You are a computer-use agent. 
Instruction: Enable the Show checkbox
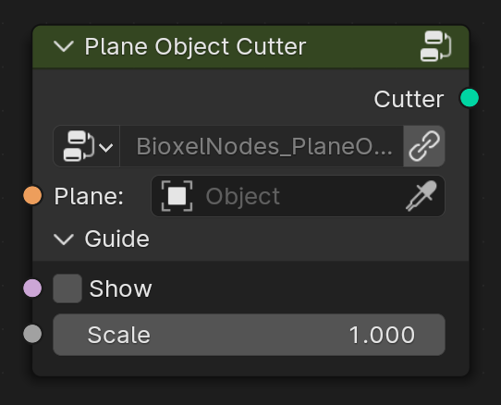click(67, 288)
